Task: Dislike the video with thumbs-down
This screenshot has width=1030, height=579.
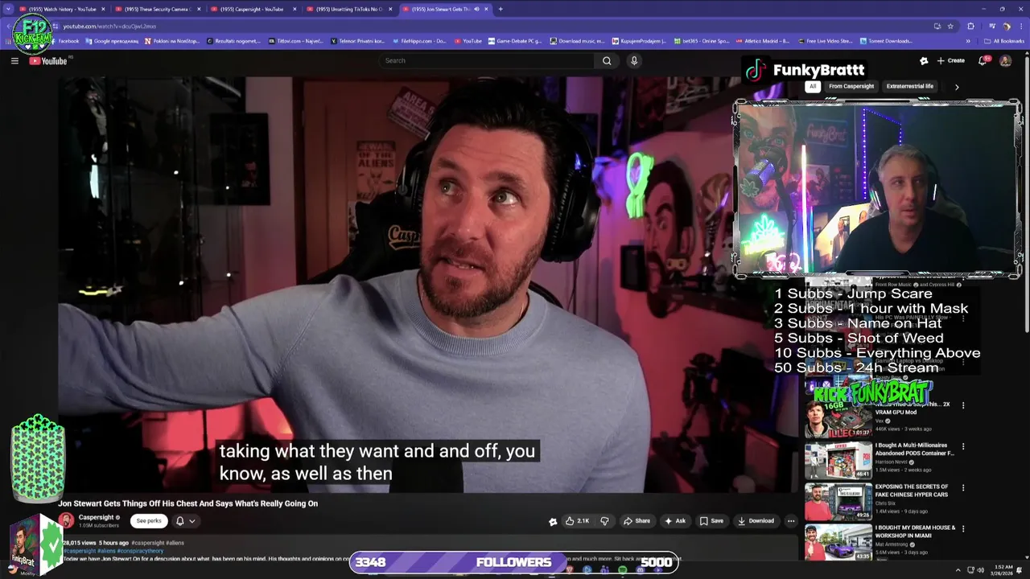Action: tap(604, 521)
